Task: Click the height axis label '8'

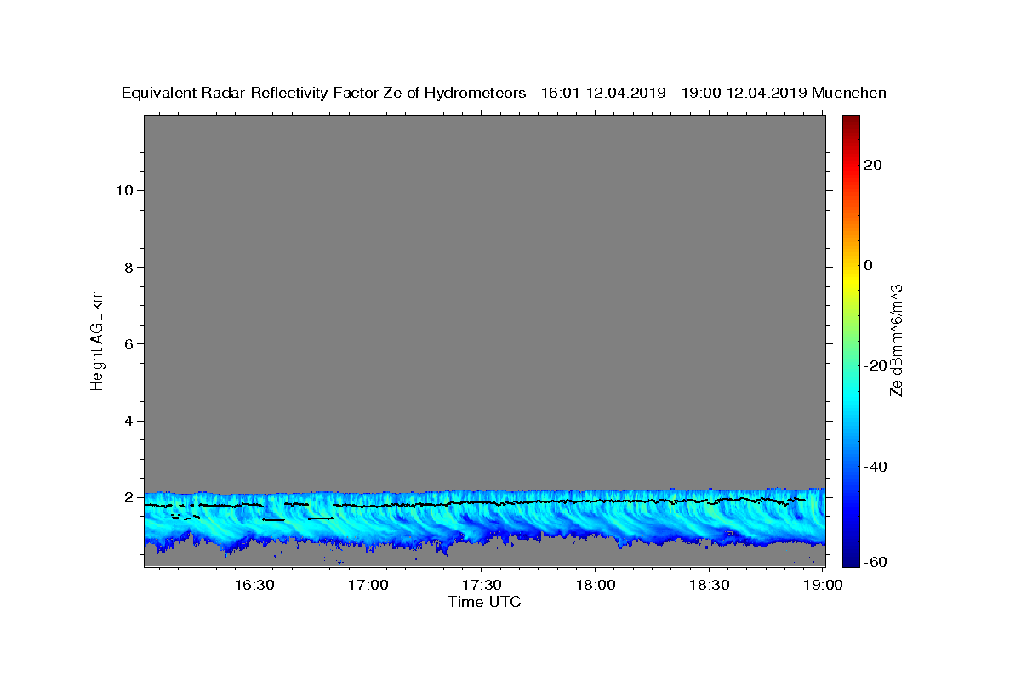Action: pos(127,267)
